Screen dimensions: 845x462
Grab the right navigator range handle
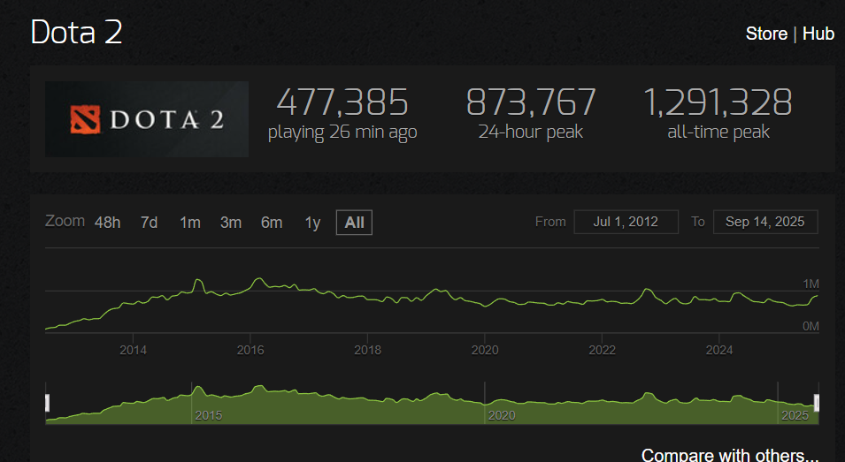[x=817, y=403]
